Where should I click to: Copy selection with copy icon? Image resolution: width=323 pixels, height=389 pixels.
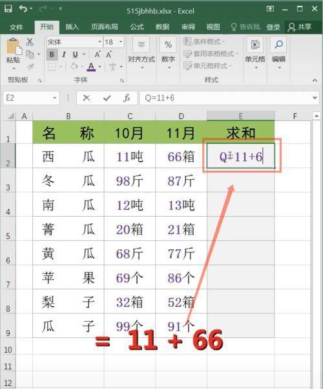click(x=30, y=54)
